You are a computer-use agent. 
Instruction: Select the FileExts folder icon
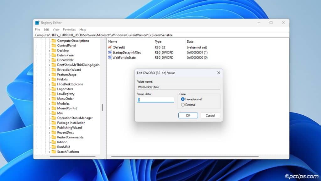point(53,79)
